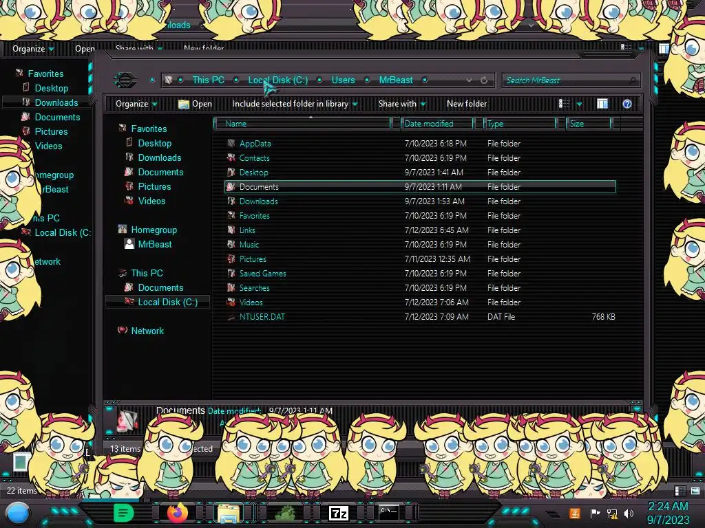
Task: Expand the This PC breadcrumb arrow
Action: pos(235,80)
